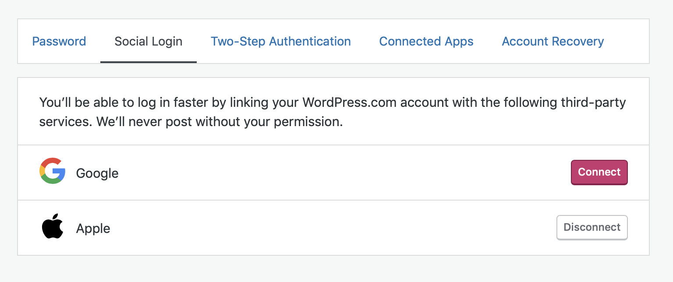Image resolution: width=673 pixels, height=282 pixels.
Task: Click blank space in the Google row
Action: tap(342, 173)
